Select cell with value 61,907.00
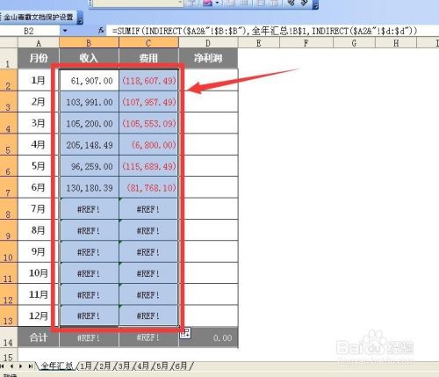Screen dimensions: 439x377 click(x=90, y=80)
